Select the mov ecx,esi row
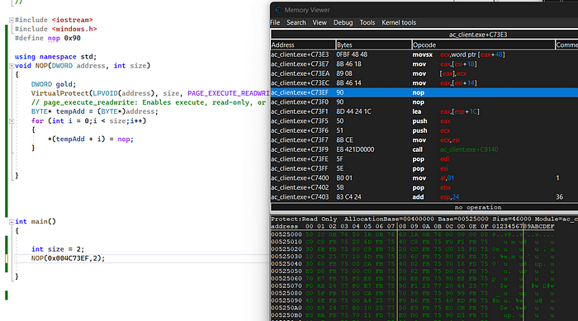The width and height of the screenshot is (578, 321). pyautogui.click(x=424, y=140)
